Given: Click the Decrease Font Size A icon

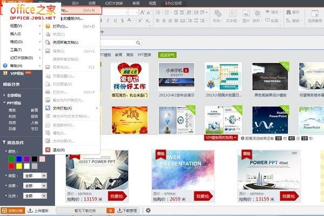Looking at the screenshot, I should (148, 13).
